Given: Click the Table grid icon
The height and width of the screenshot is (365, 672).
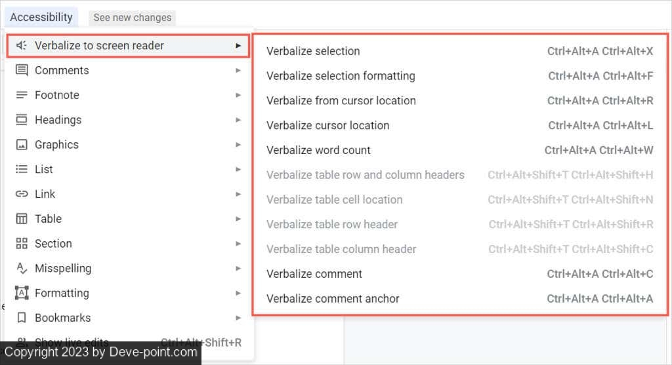Looking at the screenshot, I should [x=22, y=219].
